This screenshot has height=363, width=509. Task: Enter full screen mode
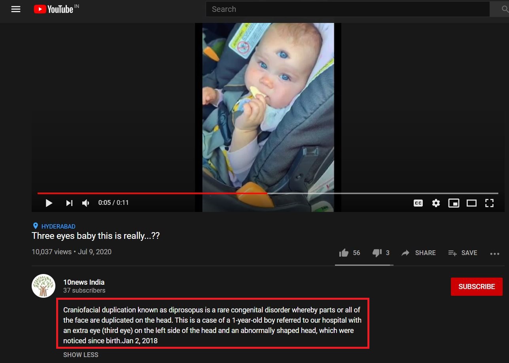pyautogui.click(x=489, y=203)
